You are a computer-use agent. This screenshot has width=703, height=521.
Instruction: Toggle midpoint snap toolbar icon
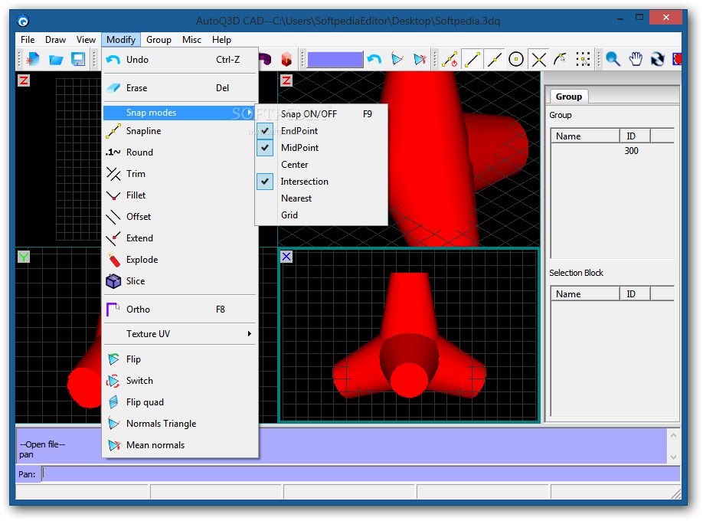click(x=495, y=59)
